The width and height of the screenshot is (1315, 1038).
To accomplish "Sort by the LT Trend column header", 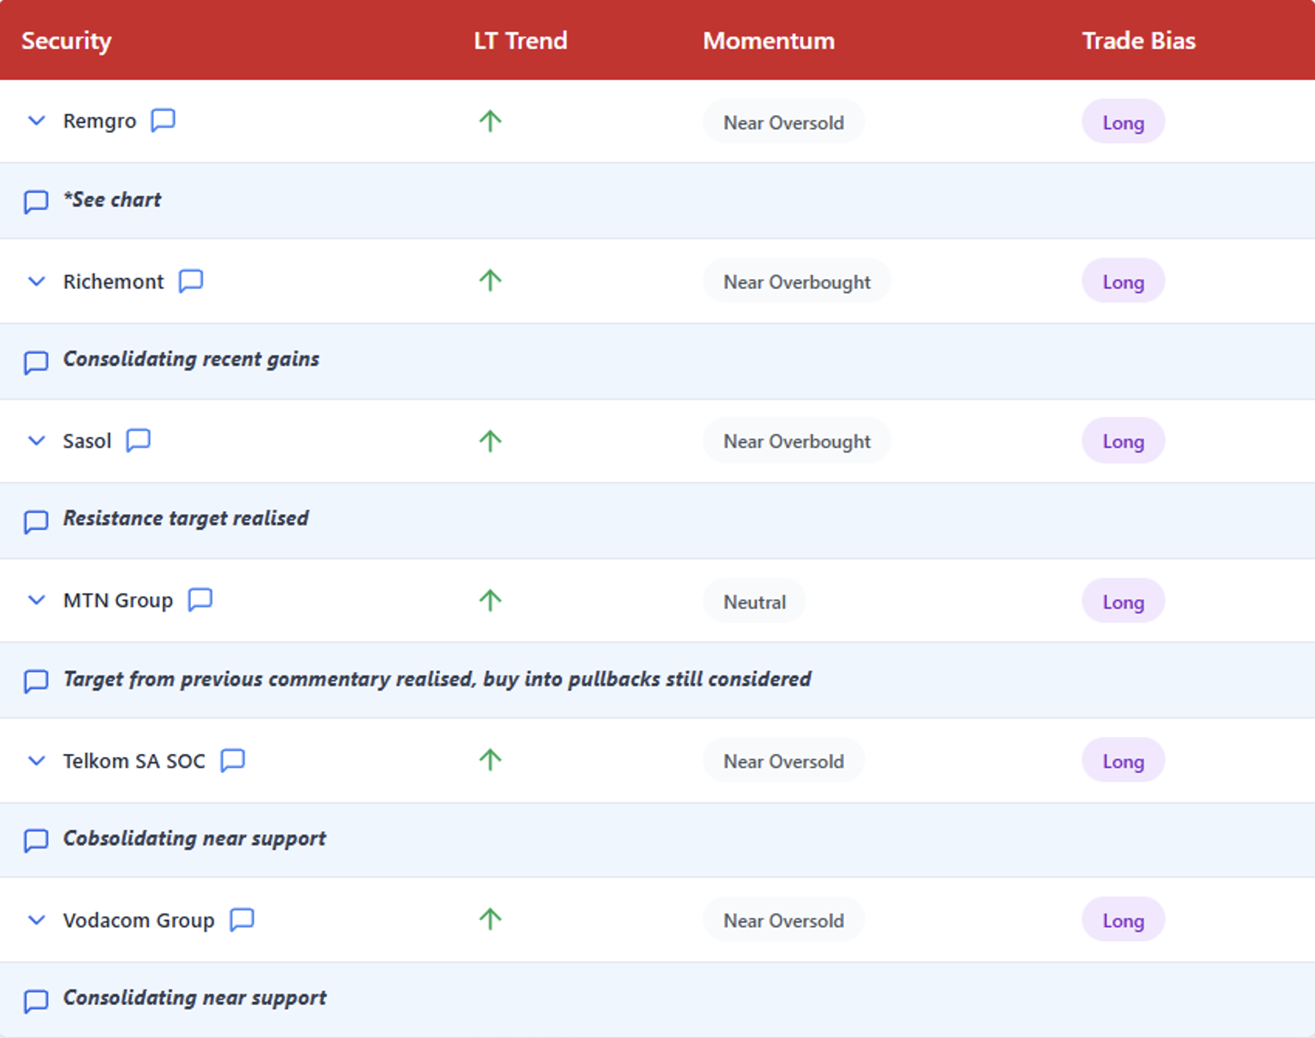I will point(520,40).
